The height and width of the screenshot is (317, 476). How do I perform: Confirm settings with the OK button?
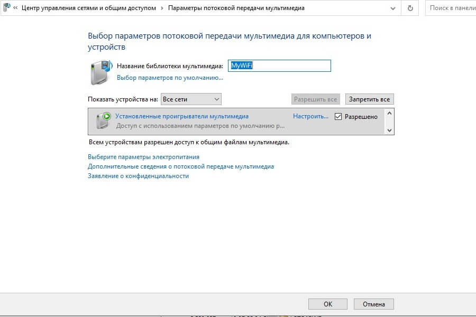pos(328,304)
